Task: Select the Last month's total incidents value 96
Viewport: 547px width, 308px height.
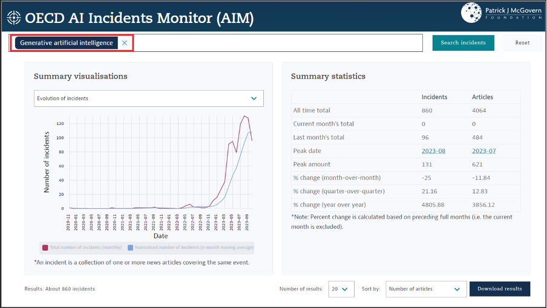Action: pyautogui.click(x=425, y=138)
